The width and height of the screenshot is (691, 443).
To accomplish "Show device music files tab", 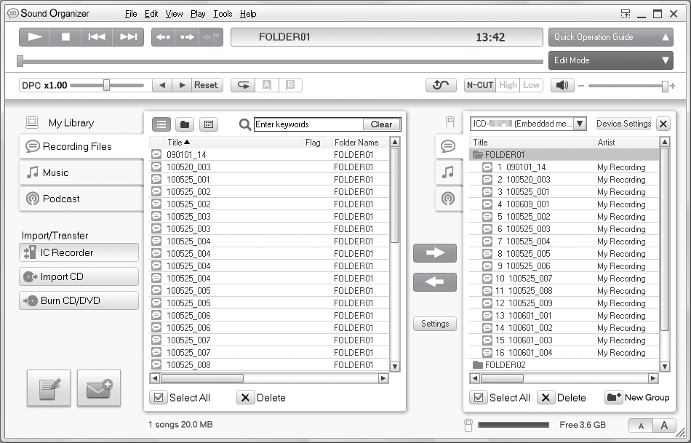I will pos(448,172).
